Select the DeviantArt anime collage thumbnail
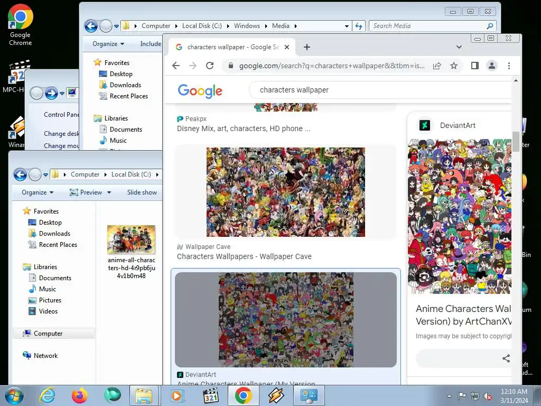The width and height of the screenshot is (541, 406). coord(286,320)
